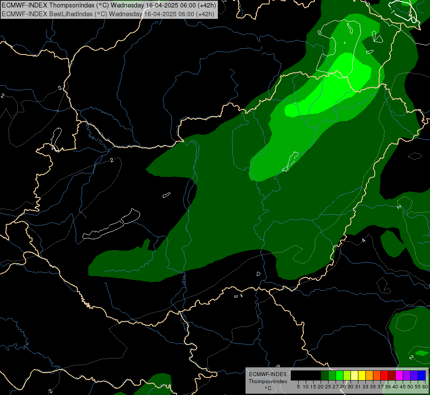The width and height of the screenshot is (430, 395).
Task: Pick the violet 50–55 legend swatch
Action: [x=414, y=375]
